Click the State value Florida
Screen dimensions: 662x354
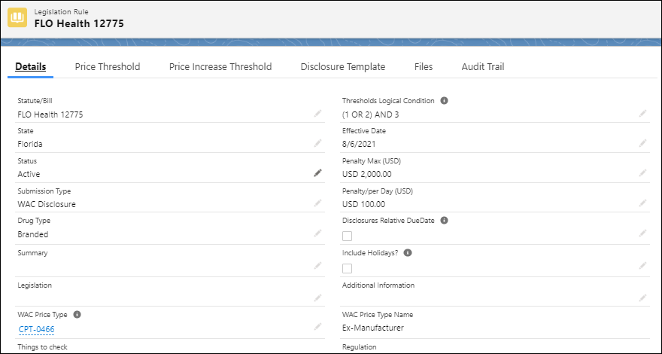click(x=30, y=144)
